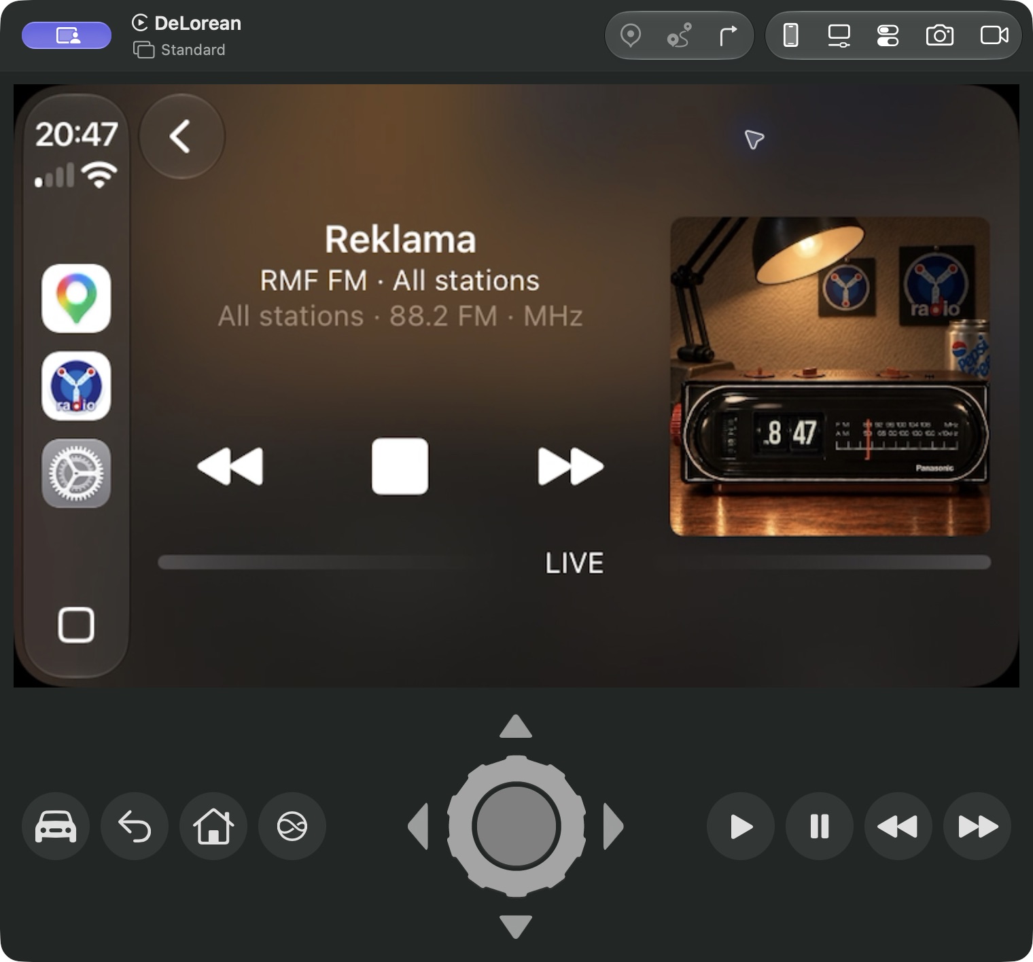Viewport: 1033px width, 962px height.
Task: Open the location pin tool
Action: [631, 35]
